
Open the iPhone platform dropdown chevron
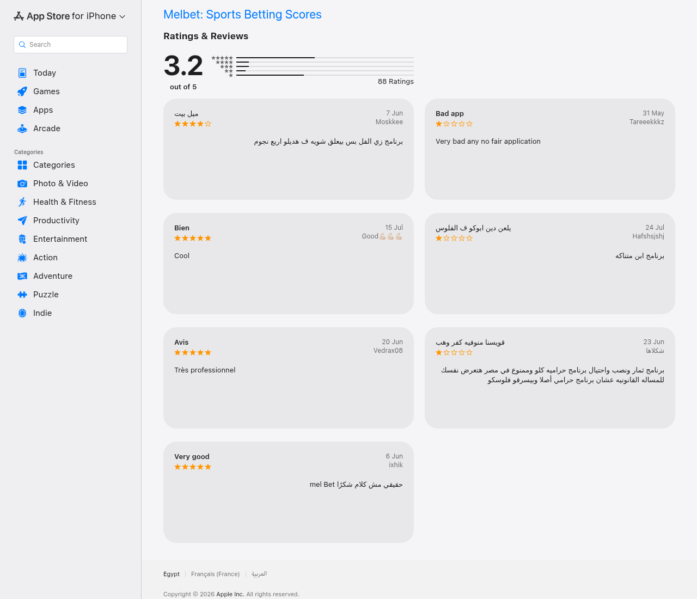(x=123, y=17)
